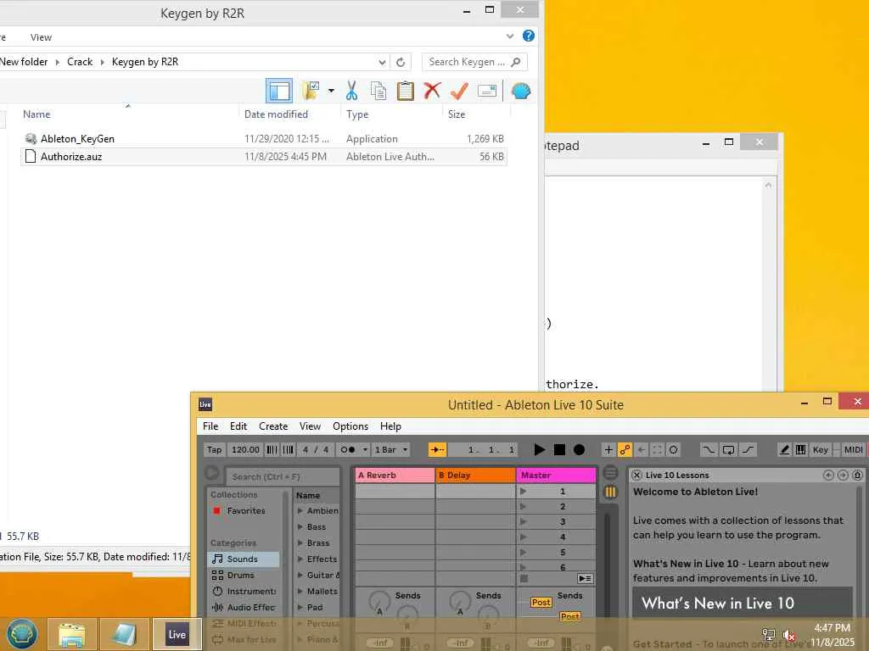The height and width of the screenshot is (651, 869).
Task: Click Refresh button beside Explorer address bar
Action: click(x=401, y=62)
